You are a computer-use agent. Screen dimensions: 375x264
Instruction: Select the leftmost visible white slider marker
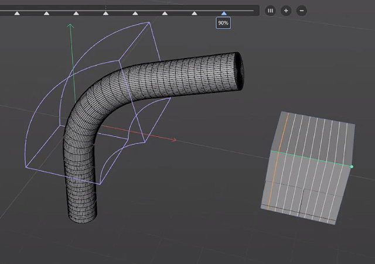[17, 12]
